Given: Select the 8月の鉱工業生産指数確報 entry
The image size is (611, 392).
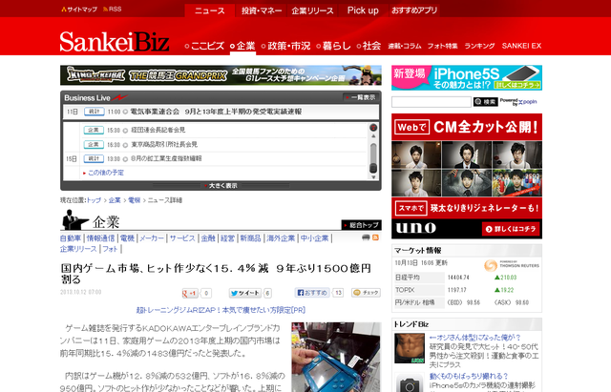Looking at the screenshot, I should pyautogui.click(x=166, y=159).
